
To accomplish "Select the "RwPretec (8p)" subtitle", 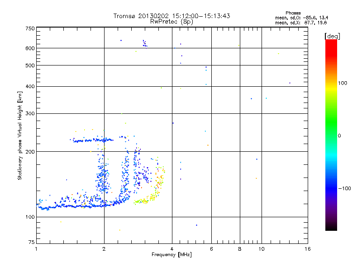I will [x=171, y=22].
